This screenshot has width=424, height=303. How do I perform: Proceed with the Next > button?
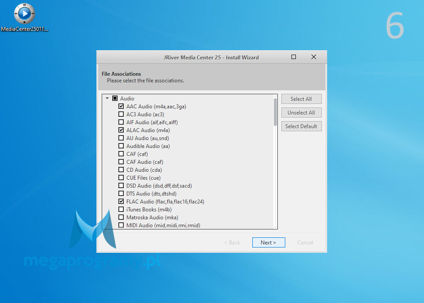coord(269,242)
